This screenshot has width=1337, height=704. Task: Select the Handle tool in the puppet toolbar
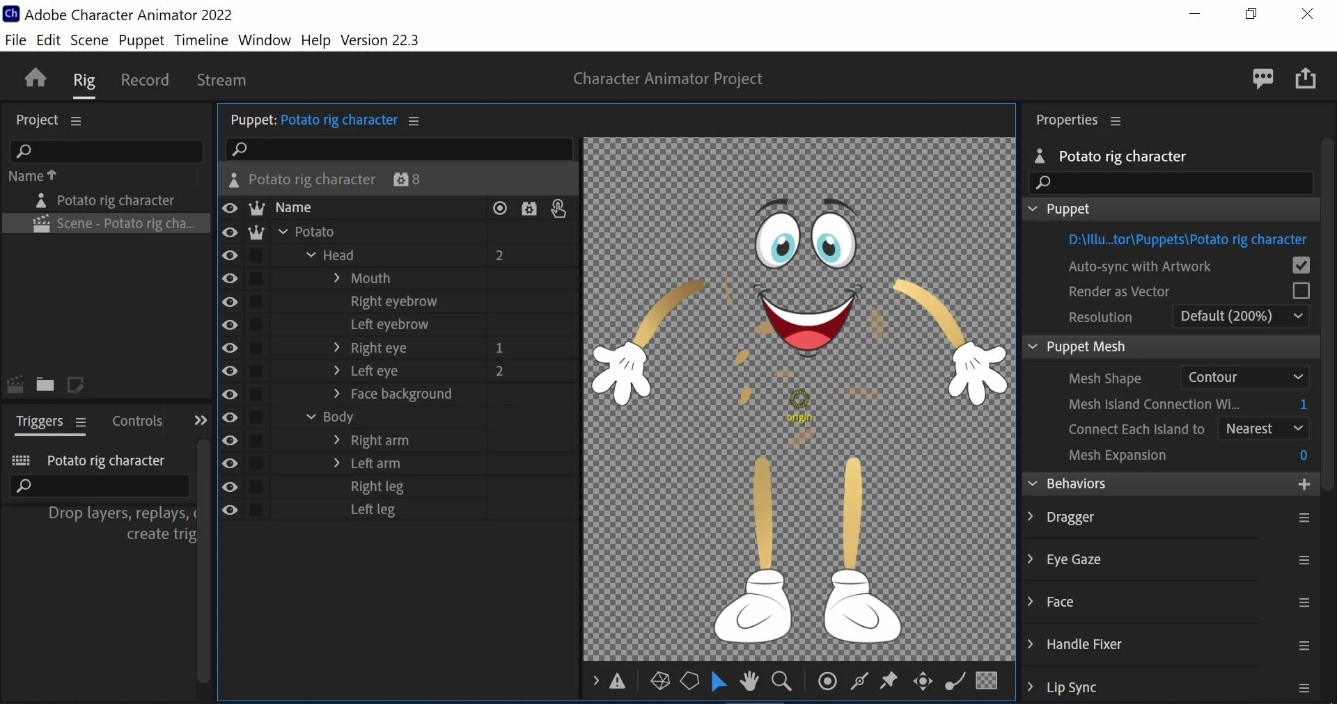tap(827, 681)
